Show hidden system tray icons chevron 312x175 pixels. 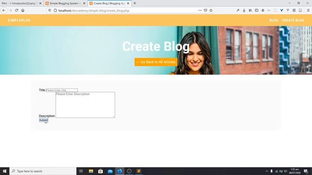pos(267,171)
